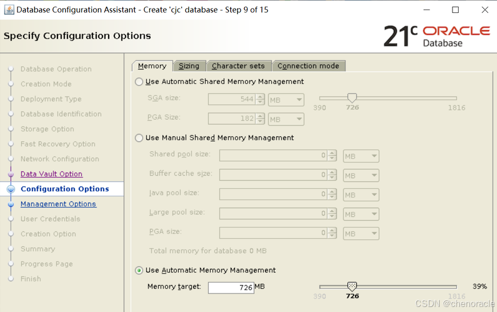Click manual PGA size spinner arrows

(332, 233)
